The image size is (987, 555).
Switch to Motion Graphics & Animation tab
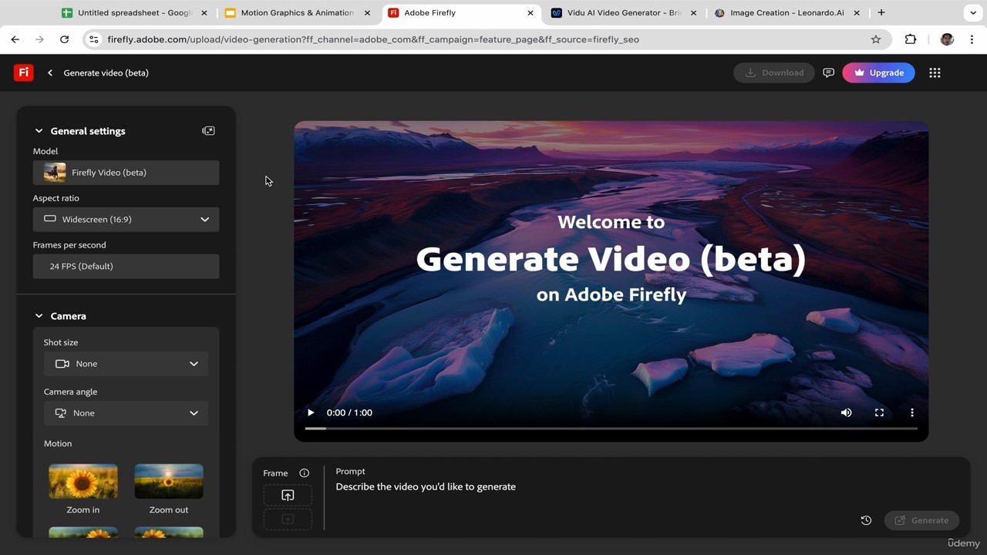point(297,13)
